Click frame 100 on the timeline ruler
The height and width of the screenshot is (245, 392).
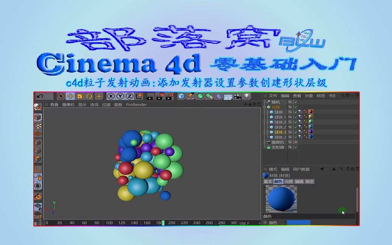coord(110,223)
